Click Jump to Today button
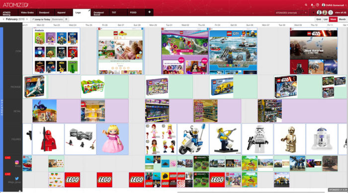Viewport: 348px width, 193px height. (x=41, y=19)
